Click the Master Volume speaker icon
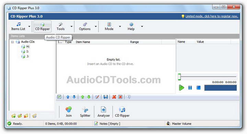247x134 pixels. click(168, 123)
